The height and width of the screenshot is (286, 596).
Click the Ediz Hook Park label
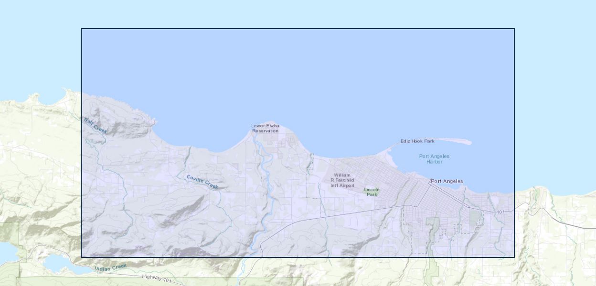[x=417, y=141]
